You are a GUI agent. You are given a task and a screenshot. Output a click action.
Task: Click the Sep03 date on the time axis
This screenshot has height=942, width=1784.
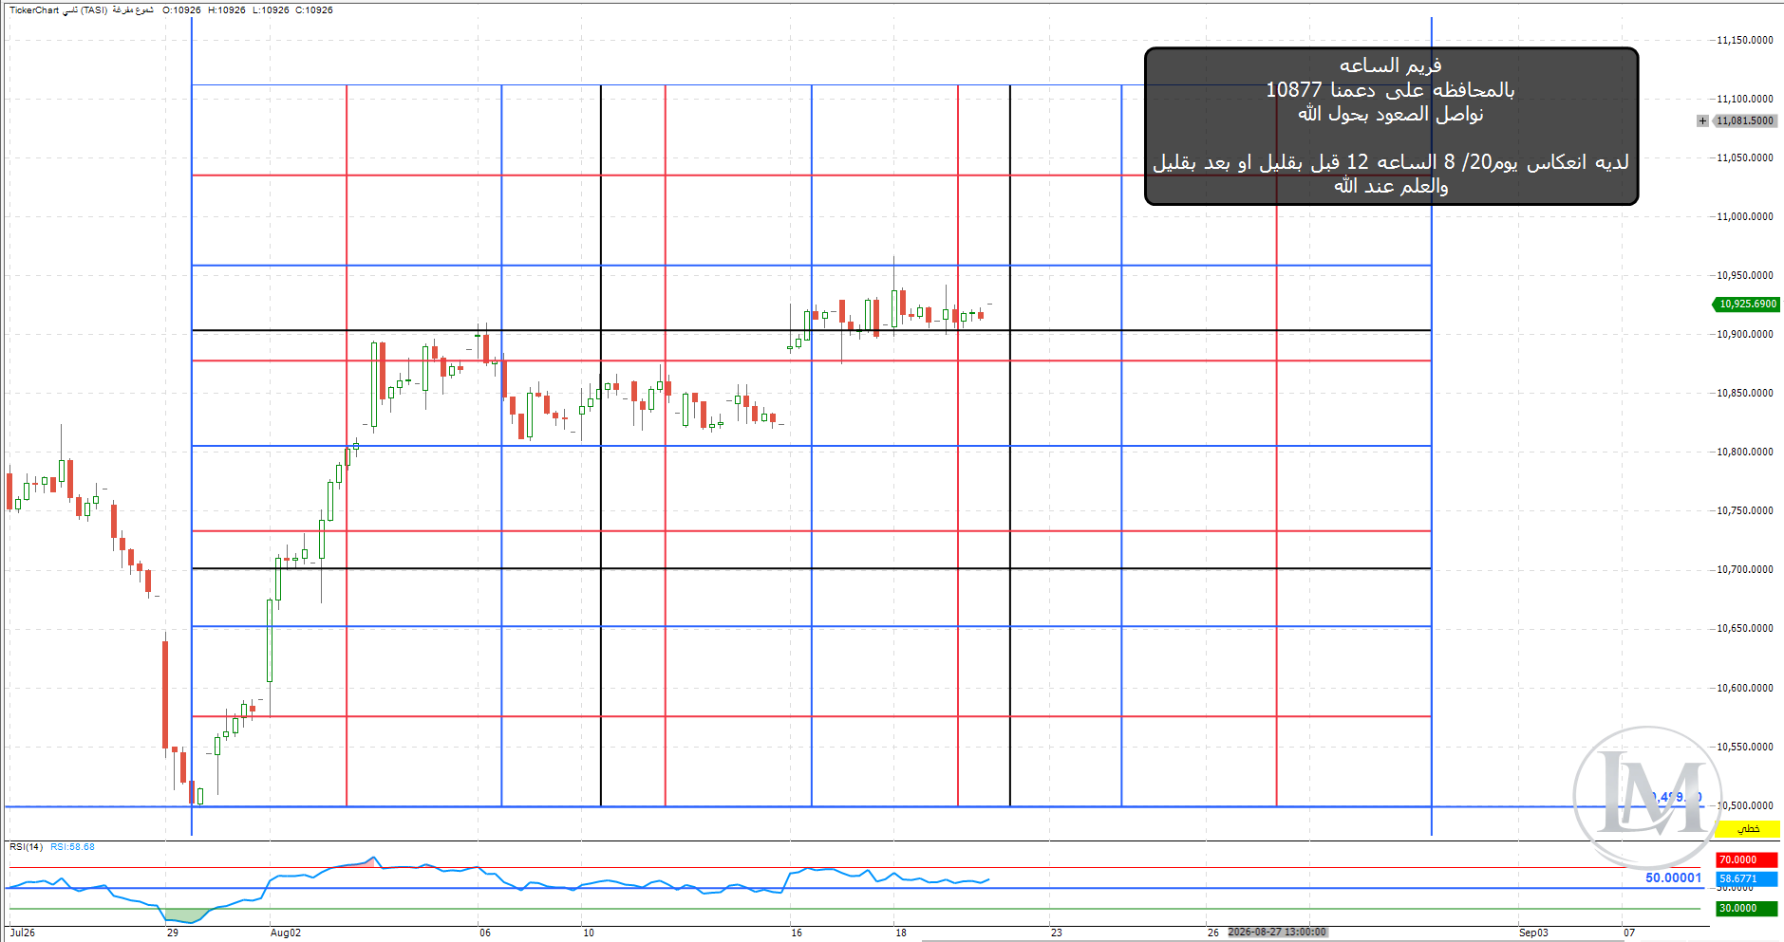click(1533, 933)
